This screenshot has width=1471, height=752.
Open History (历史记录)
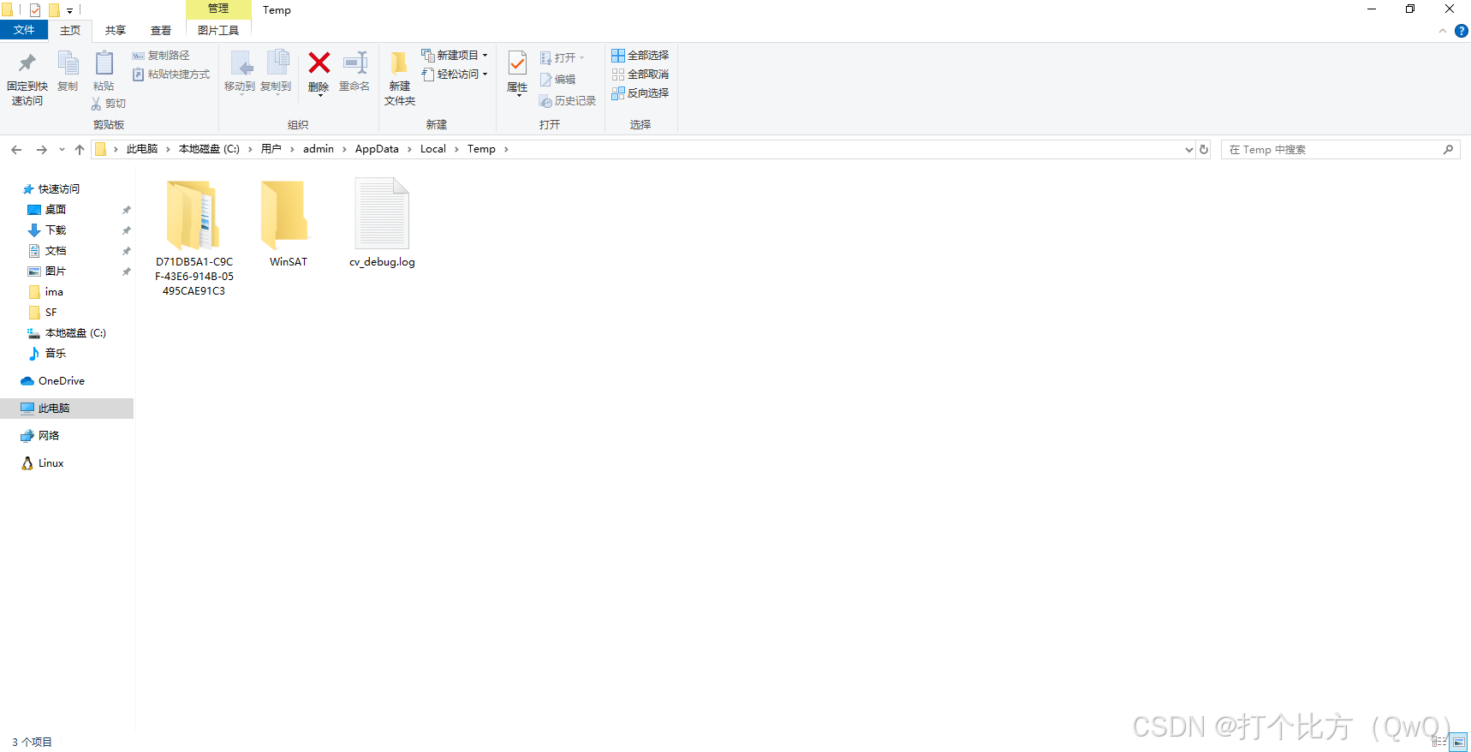point(567,101)
